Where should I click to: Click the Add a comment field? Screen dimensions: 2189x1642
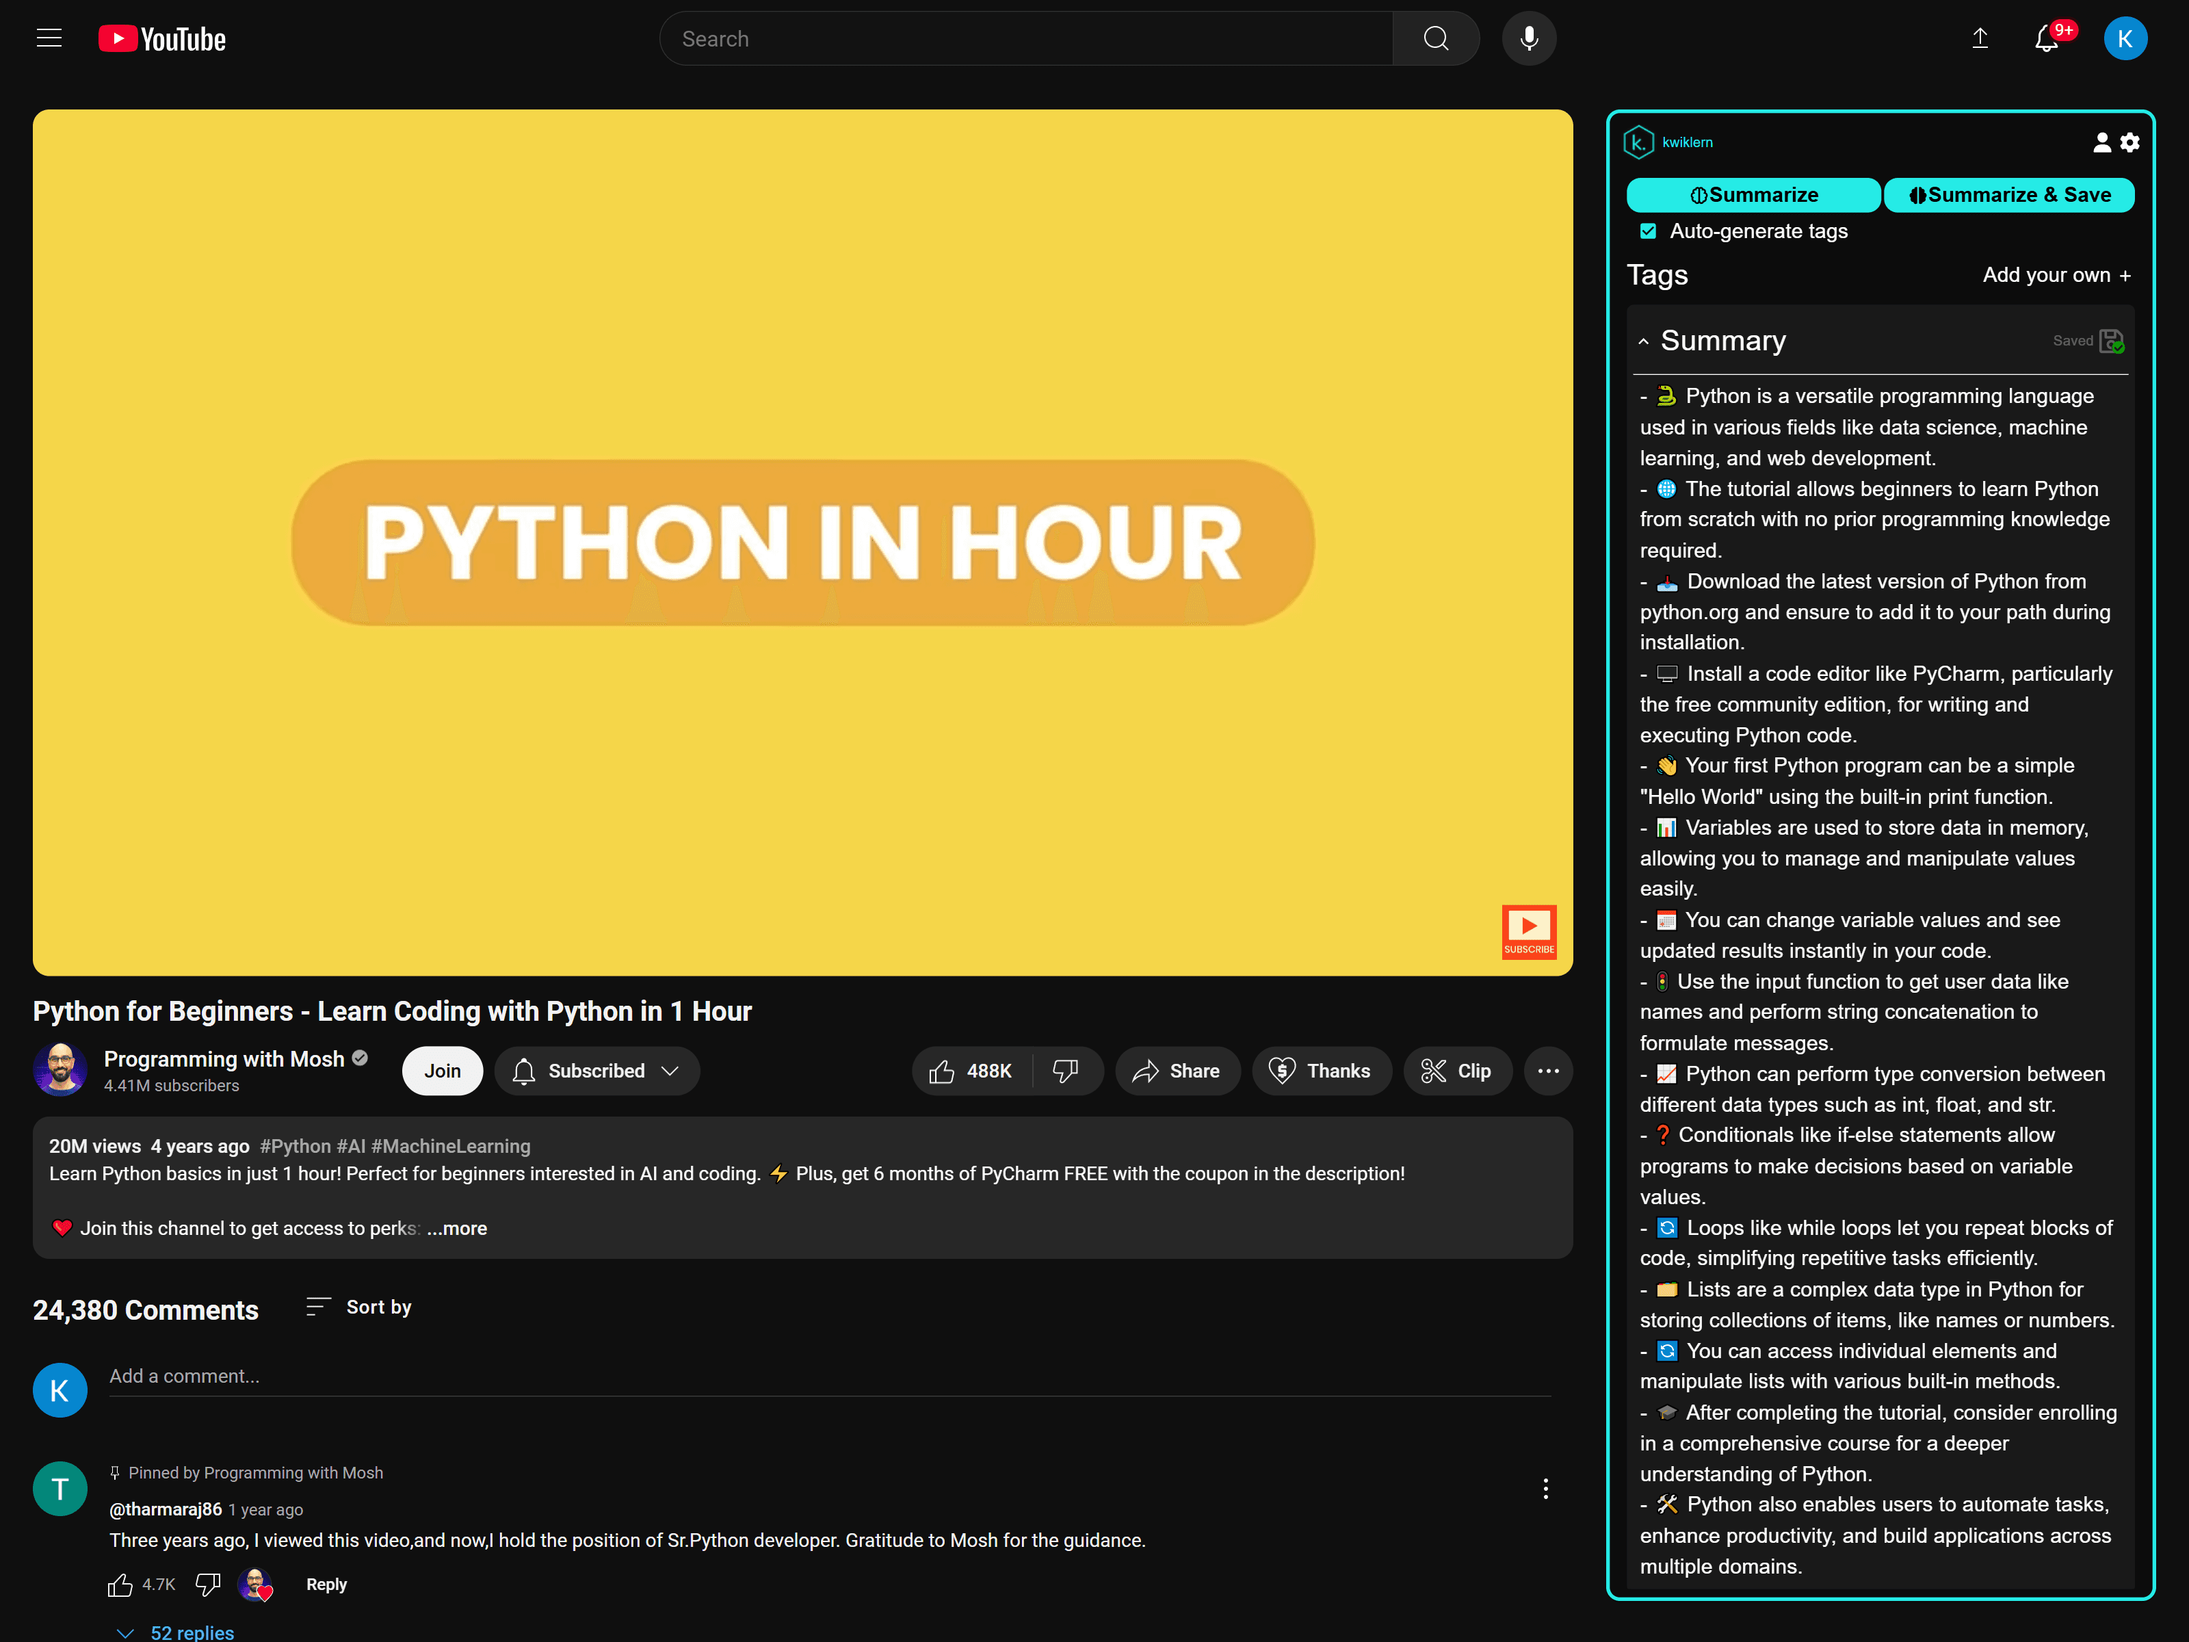point(829,1377)
